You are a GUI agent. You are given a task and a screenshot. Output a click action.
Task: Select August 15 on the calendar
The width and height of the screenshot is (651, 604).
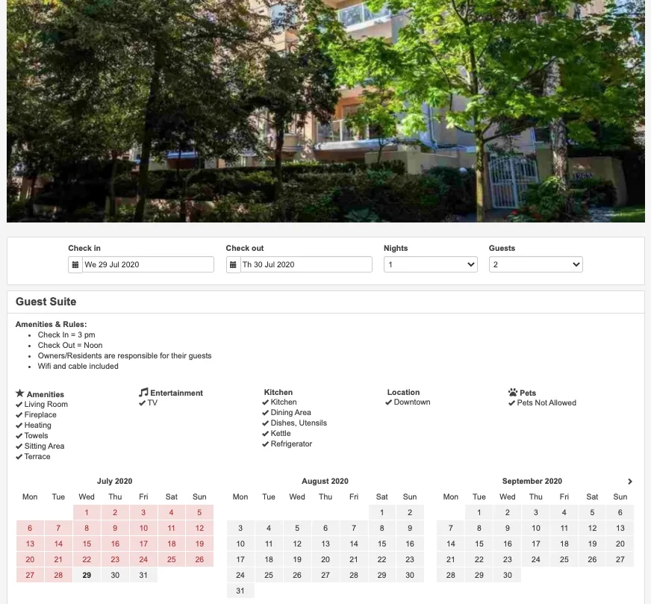(381, 544)
